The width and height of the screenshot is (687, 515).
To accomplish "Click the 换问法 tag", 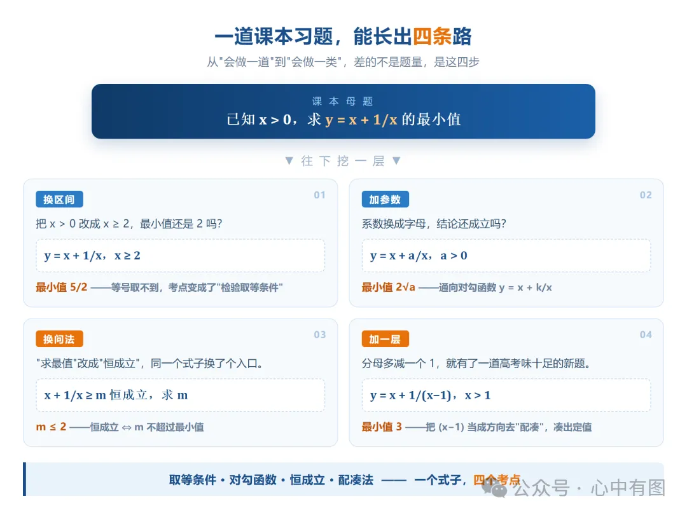I will pyautogui.click(x=59, y=339).
